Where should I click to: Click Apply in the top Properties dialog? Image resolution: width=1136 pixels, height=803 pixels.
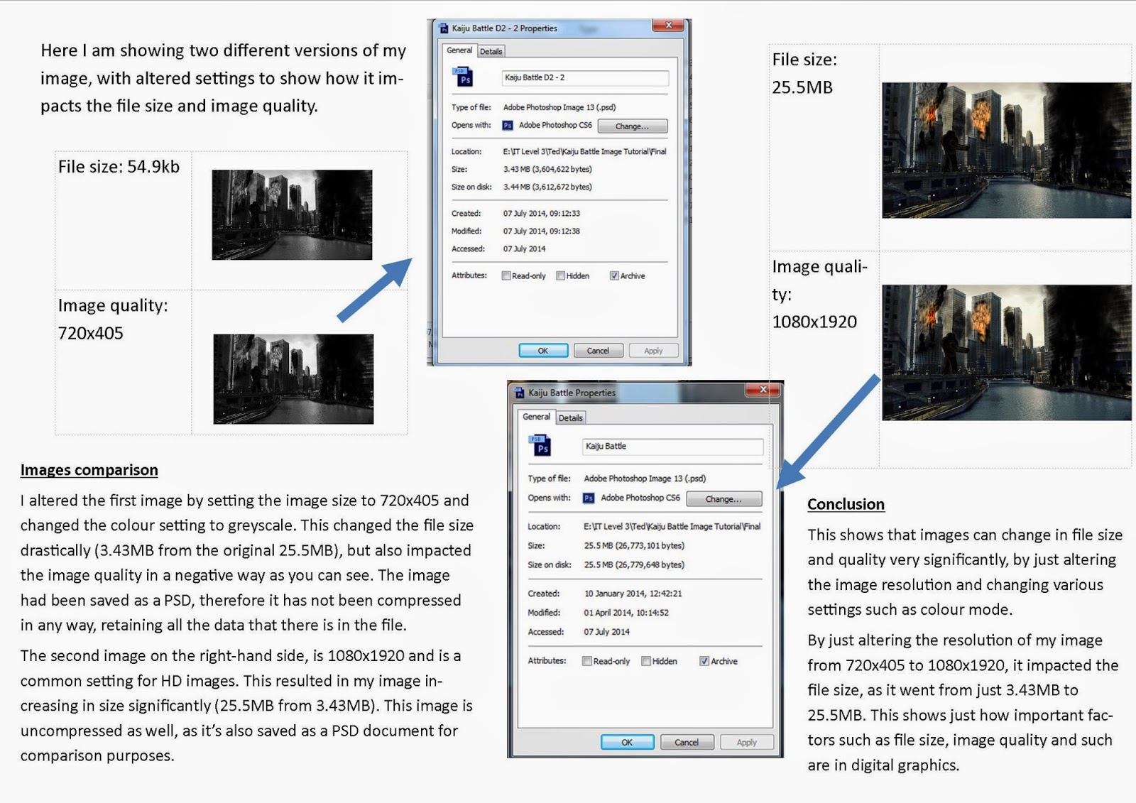(x=652, y=350)
